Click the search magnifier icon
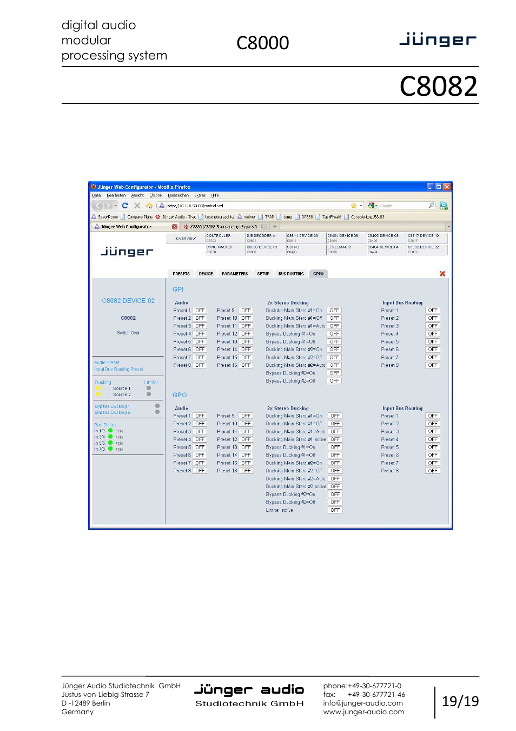Image resolution: width=516 pixels, height=731 pixels. [431, 206]
